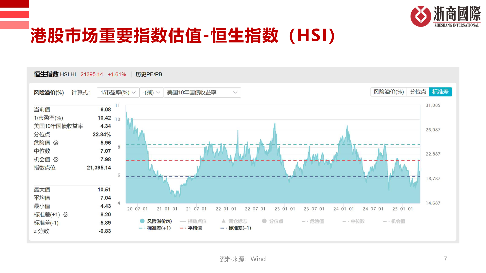Switch to the 历史PE/PB view
The image size is (486, 273).
[149, 74]
